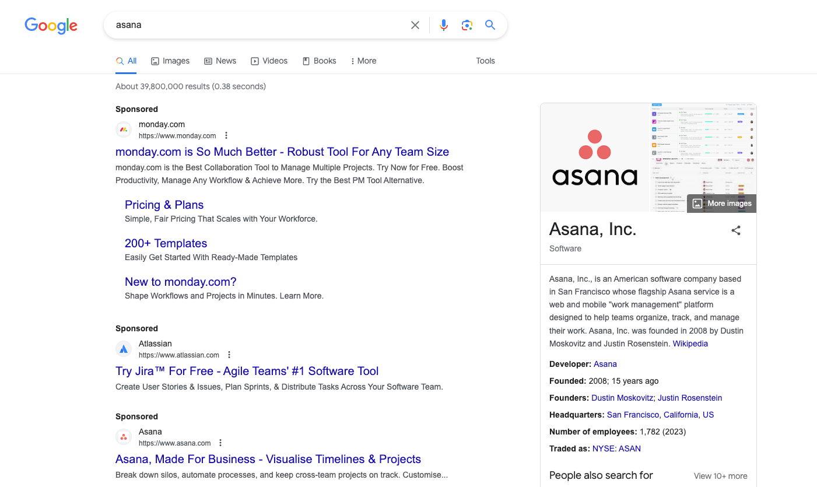Switch to the Images tab
The height and width of the screenshot is (487, 817).
170,61
